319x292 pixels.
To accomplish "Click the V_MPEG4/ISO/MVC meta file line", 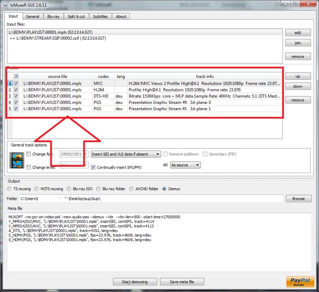I will pyautogui.click(x=81, y=222).
